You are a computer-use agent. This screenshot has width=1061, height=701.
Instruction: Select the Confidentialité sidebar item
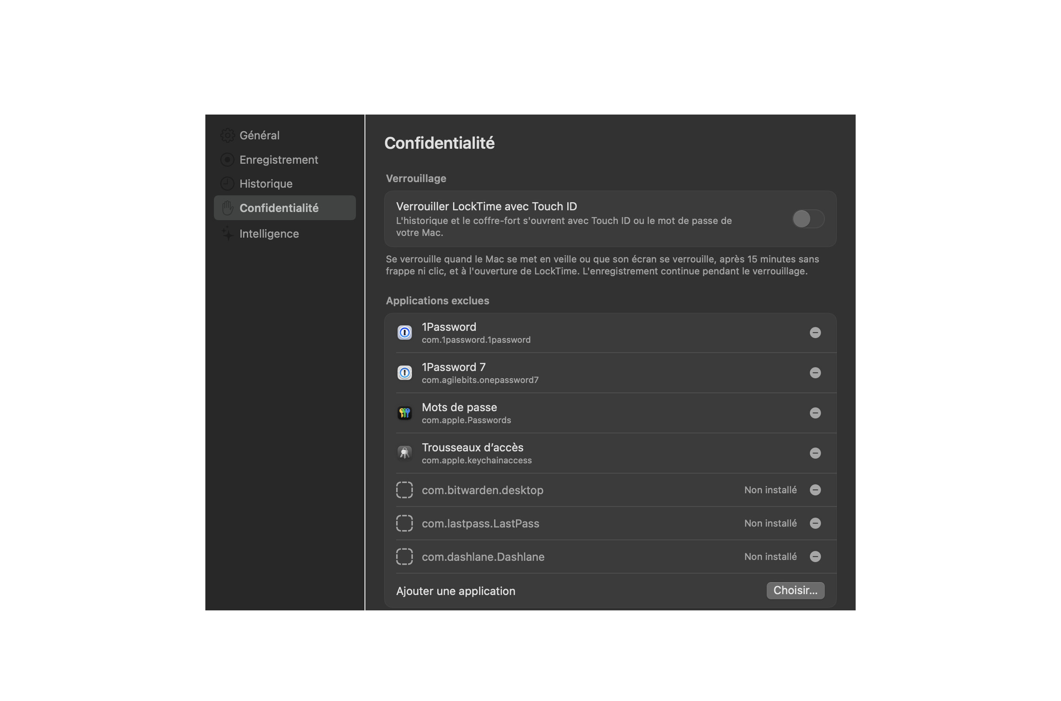click(285, 208)
